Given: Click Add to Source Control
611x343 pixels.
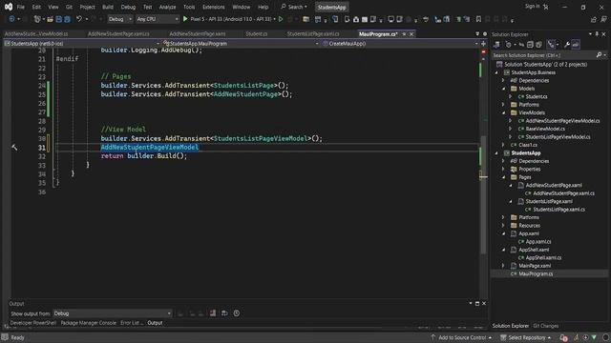Looking at the screenshot, I should pyautogui.click(x=462, y=337).
